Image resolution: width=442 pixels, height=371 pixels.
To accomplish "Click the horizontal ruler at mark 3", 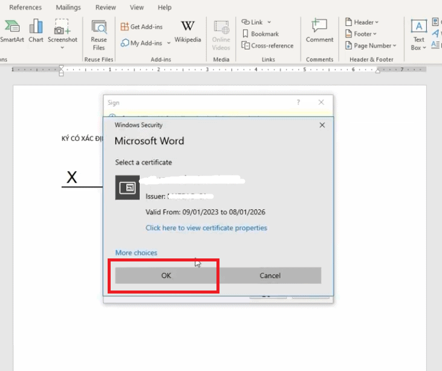I will [x=207, y=69].
